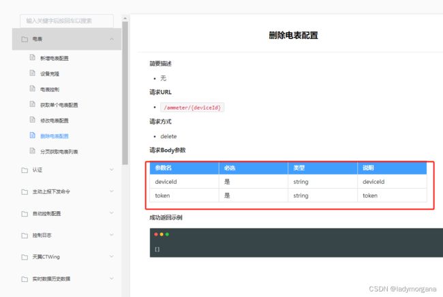
Task: Click the document icon beside 设备克隆
Action: pyautogui.click(x=33, y=73)
